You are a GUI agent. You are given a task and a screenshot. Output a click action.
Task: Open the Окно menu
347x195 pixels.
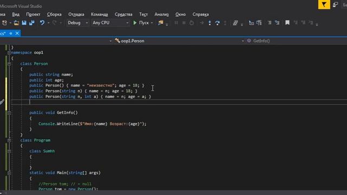(x=181, y=15)
